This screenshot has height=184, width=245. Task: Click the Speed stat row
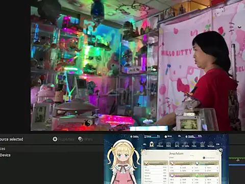(x=155, y=176)
